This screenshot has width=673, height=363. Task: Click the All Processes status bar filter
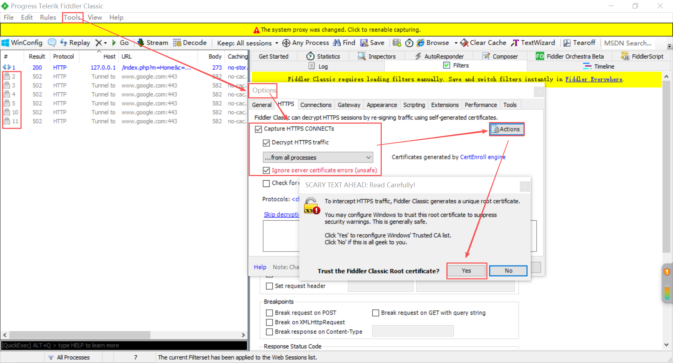click(x=69, y=357)
